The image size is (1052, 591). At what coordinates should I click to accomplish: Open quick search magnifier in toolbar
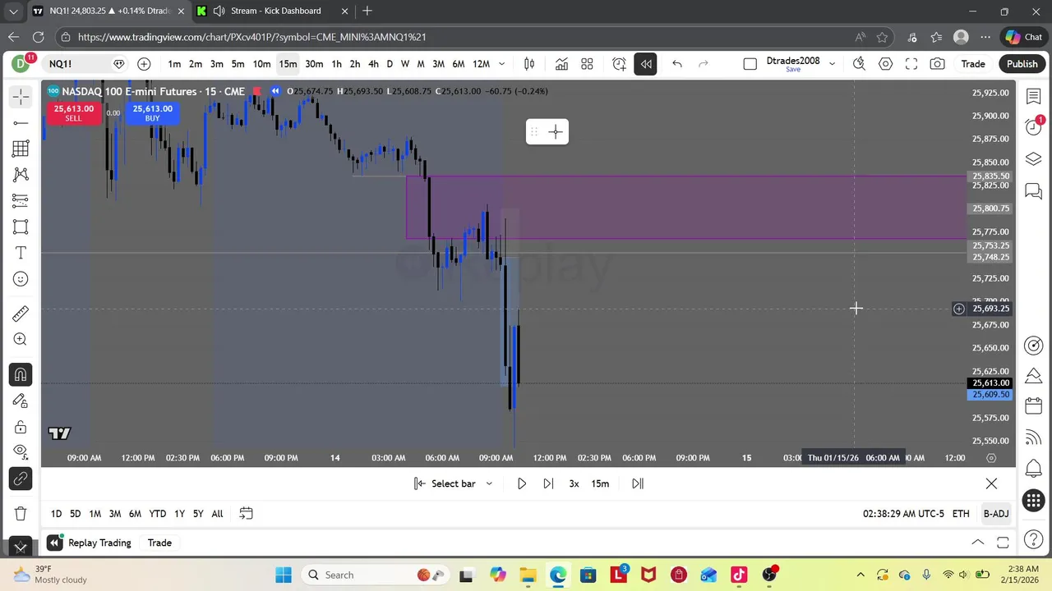click(x=859, y=64)
